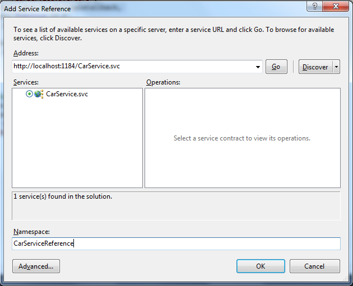Confirm with the OK button
The height and width of the screenshot is (286, 353).
(x=261, y=266)
